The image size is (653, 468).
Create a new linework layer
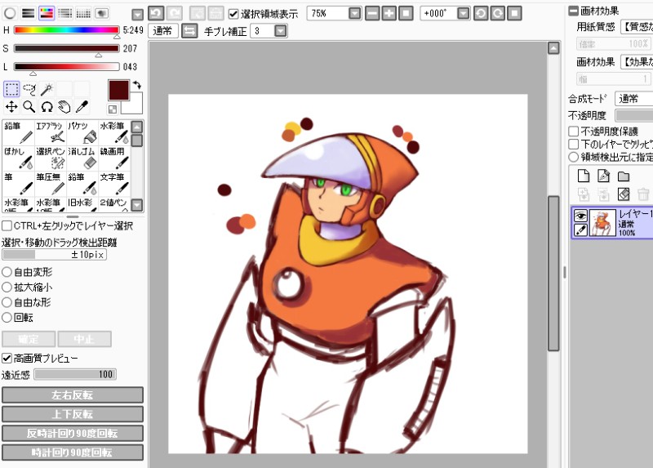click(x=603, y=176)
